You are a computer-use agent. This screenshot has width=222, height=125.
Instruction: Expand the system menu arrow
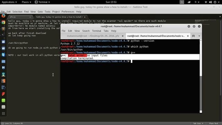[219, 2]
